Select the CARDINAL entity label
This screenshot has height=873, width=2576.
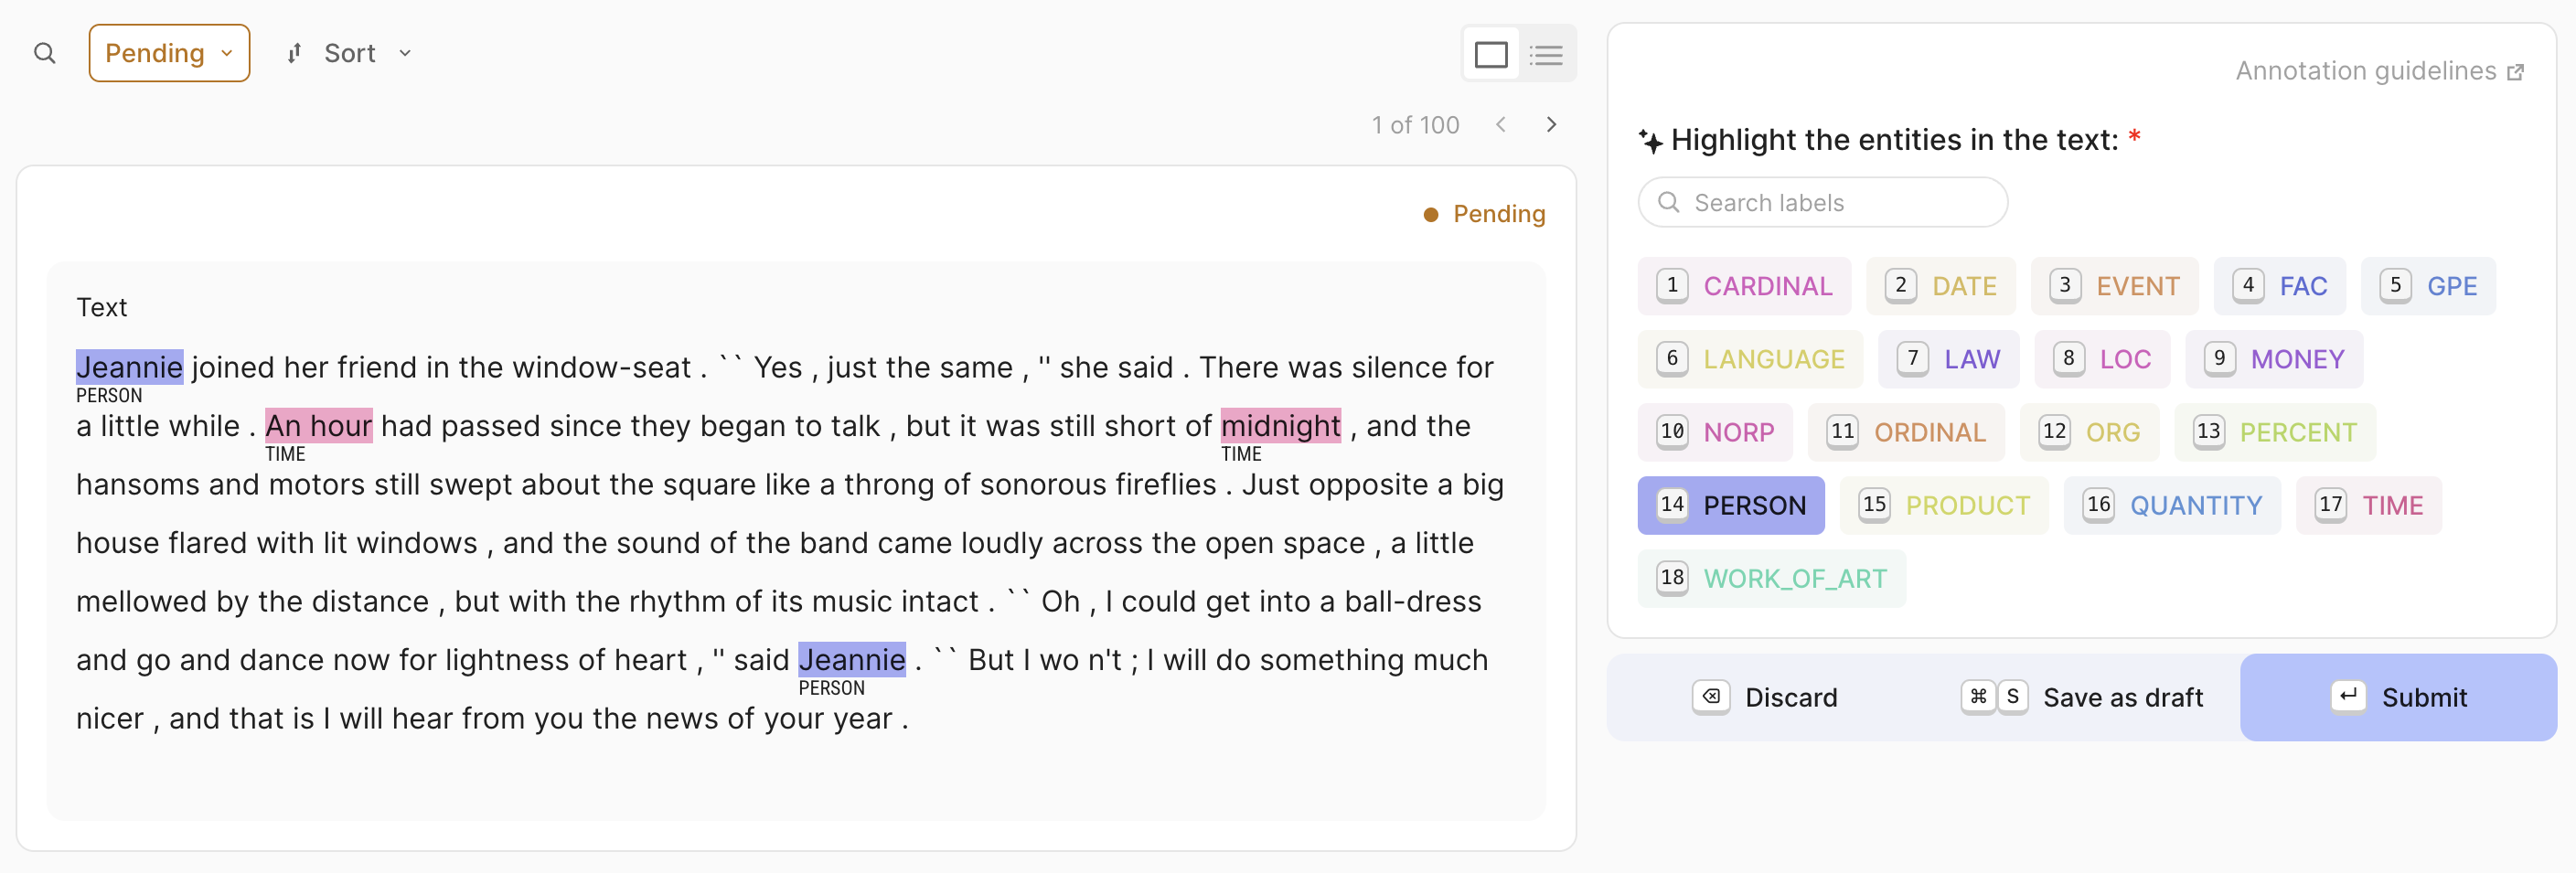(1744, 287)
